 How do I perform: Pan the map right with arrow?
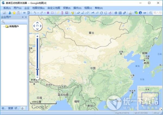(41, 26)
